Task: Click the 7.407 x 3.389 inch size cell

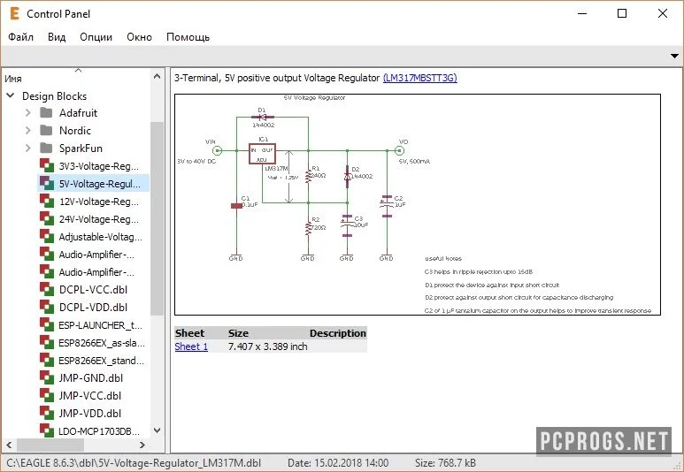Action: 268,346
